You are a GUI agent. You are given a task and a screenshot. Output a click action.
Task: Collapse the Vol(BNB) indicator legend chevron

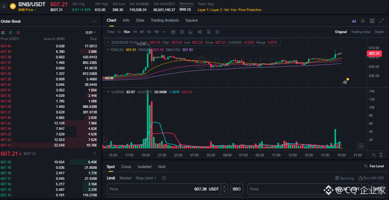[108, 92]
